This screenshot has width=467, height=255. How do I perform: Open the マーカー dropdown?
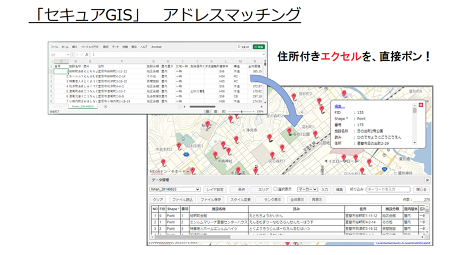307,189
